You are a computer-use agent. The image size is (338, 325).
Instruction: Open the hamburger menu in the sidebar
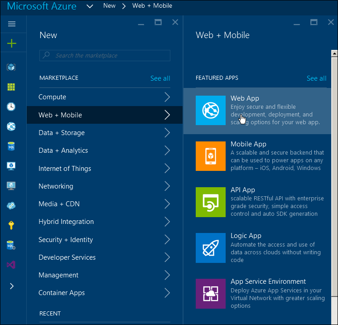(12, 24)
